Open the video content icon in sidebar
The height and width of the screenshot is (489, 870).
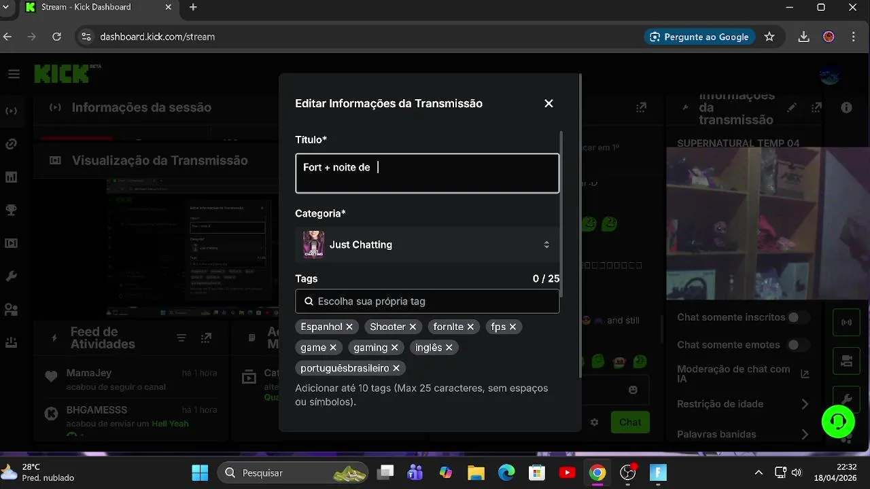pos(11,243)
